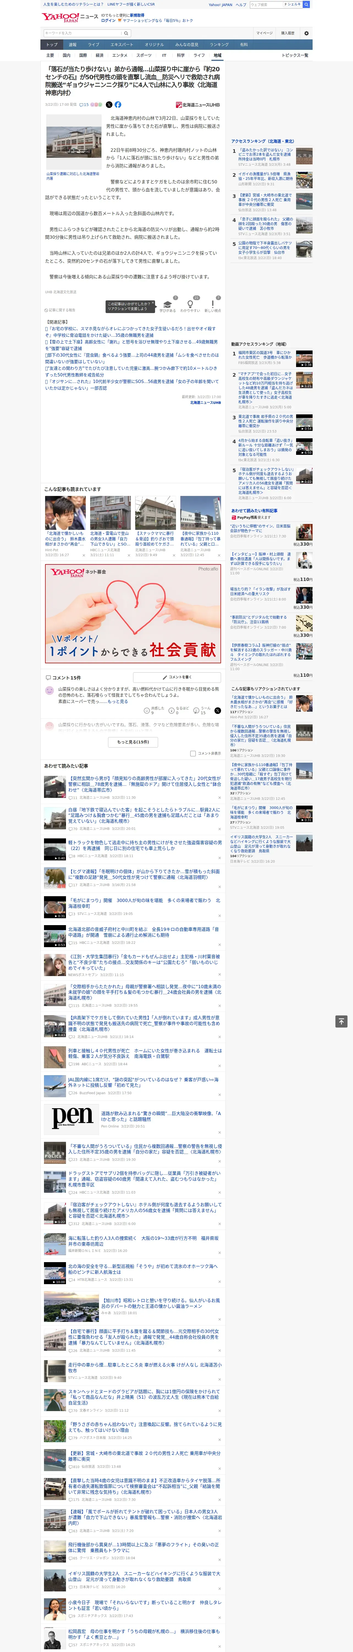This screenshot has height=1652, width=353.
Task: Open the 購入履歴 link
Action: pyautogui.click(x=288, y=33)
